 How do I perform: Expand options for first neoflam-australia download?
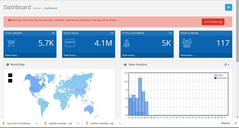pos(78,123)
